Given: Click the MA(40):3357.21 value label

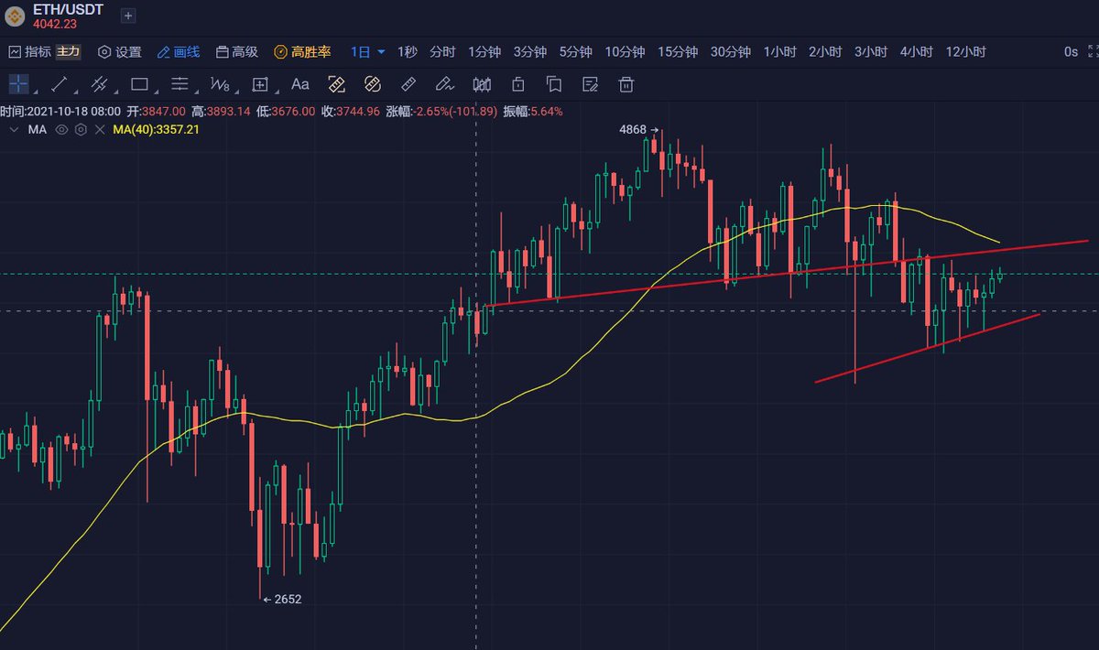Looking at the screenshot, I should click(x=156, y=130).
